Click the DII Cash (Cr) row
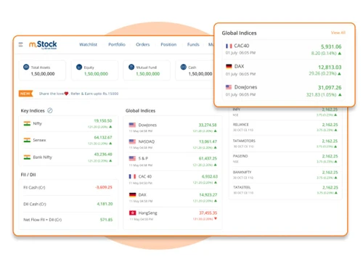Screen dimensions: 363x272 click(68, 204)
